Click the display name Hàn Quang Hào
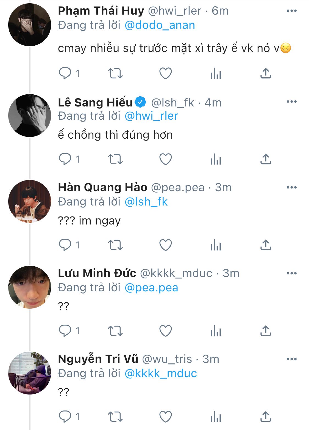The image size is (309, 430). (x=102, y=188)
